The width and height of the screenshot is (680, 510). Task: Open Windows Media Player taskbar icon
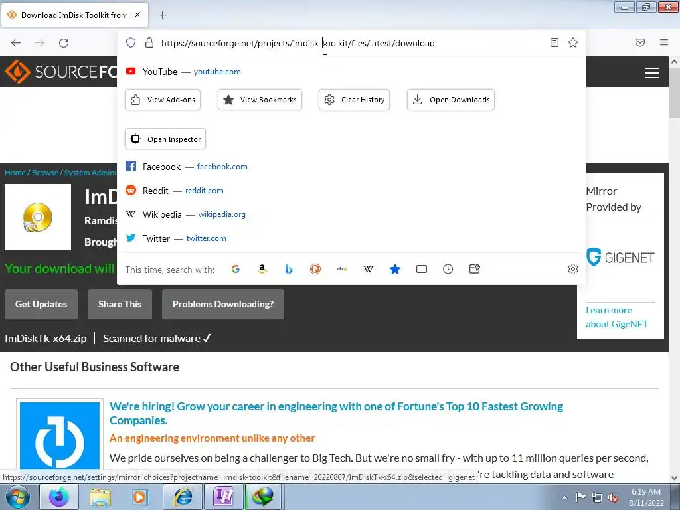click(x=141, y=497)
